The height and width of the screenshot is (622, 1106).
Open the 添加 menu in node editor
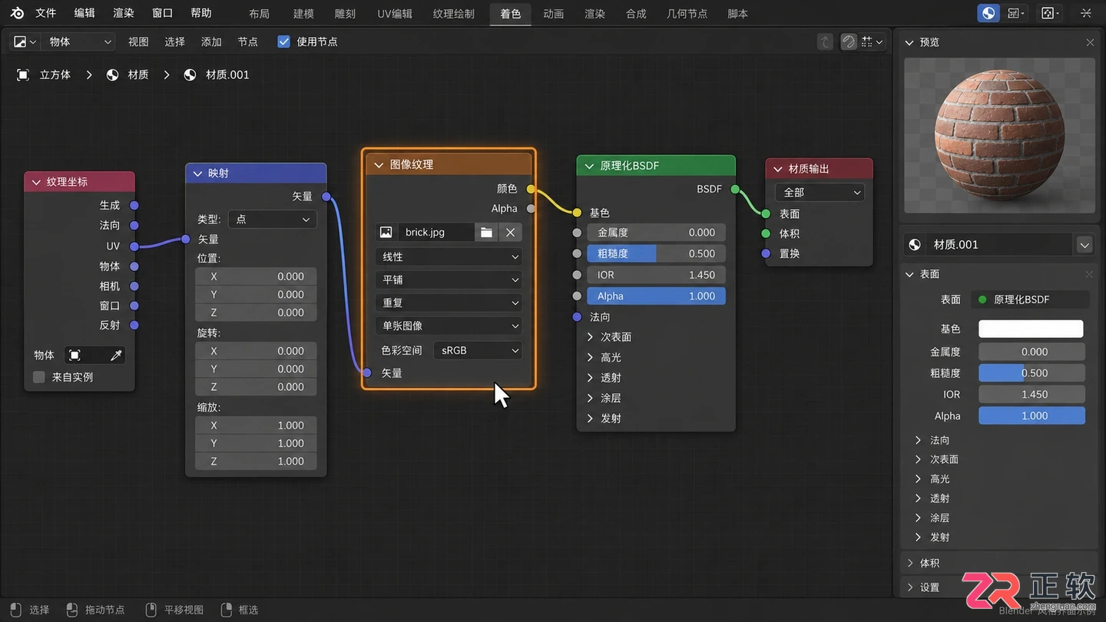[x=211, y=41]
